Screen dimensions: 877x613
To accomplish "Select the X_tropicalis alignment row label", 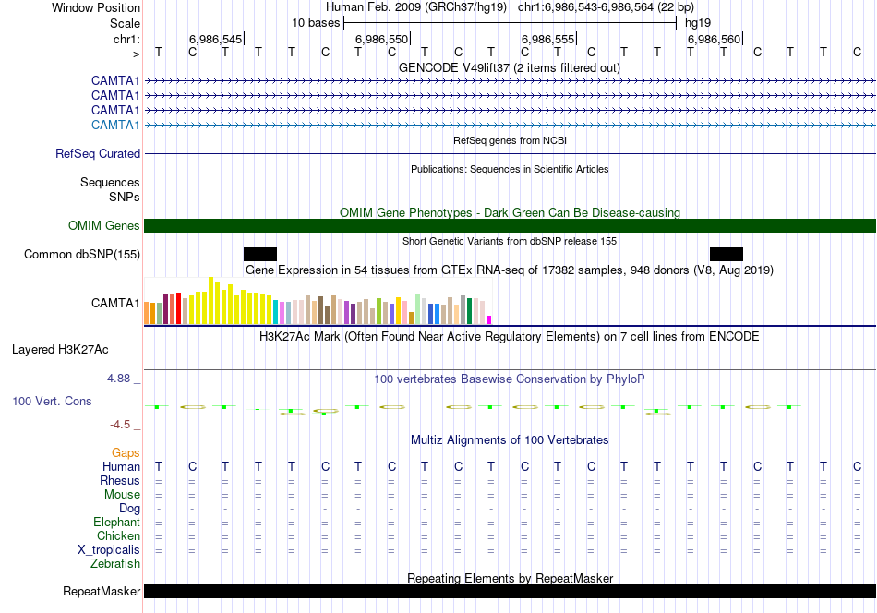I will coord(109,550).
